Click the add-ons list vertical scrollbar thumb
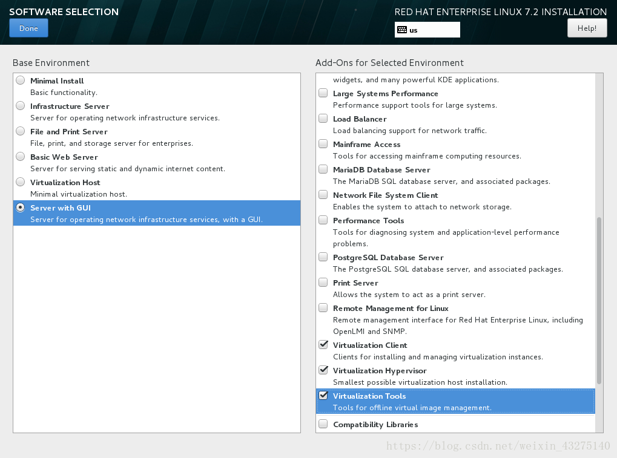This screenshot has height=458, width=617. click(599, 300)
